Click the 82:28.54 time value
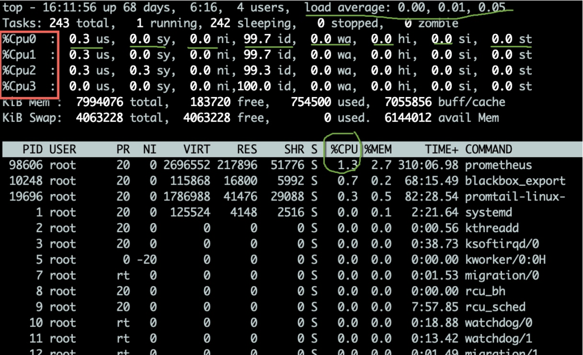 (x=432, y=197)
